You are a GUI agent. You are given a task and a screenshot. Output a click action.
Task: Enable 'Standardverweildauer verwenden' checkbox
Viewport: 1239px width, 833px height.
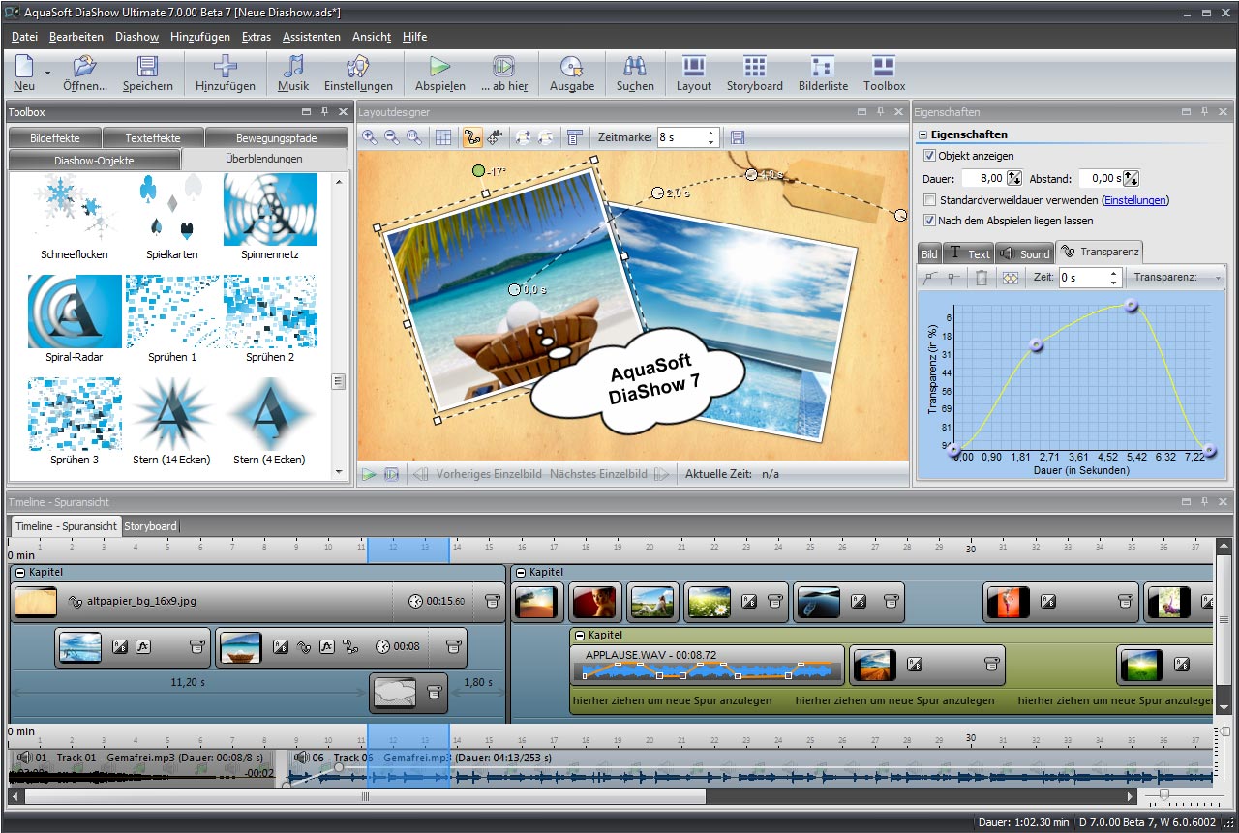coord(930,200)
